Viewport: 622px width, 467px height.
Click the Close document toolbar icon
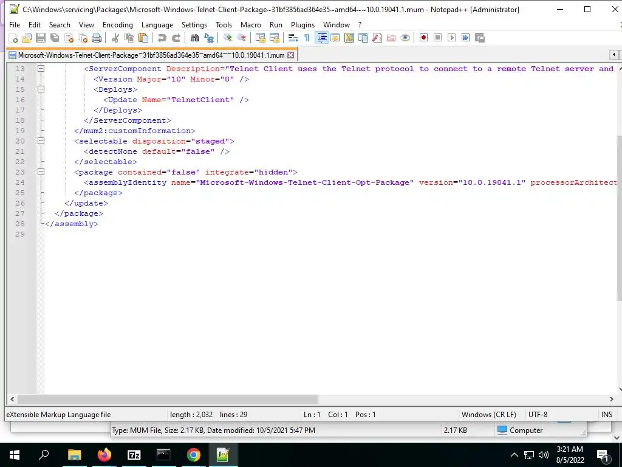69,38
